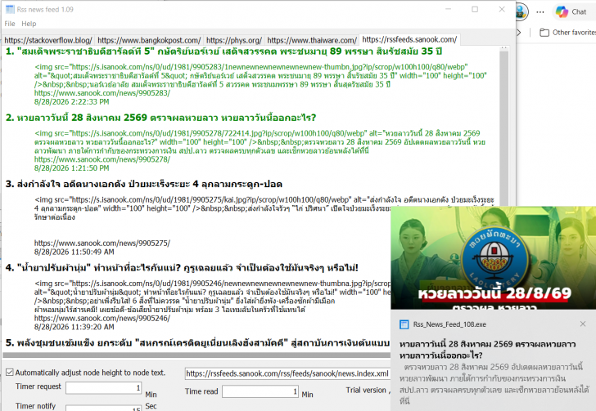Click the horizontal scrollbar below the news list

tap(196, 355)
